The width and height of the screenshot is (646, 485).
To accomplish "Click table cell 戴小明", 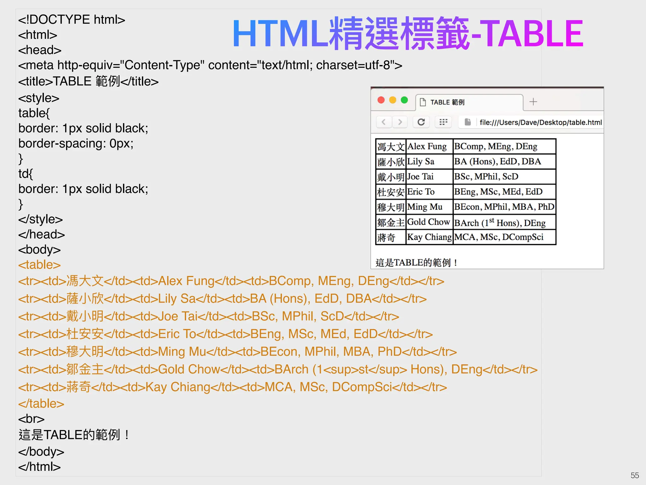I will (x=391, y=177).
